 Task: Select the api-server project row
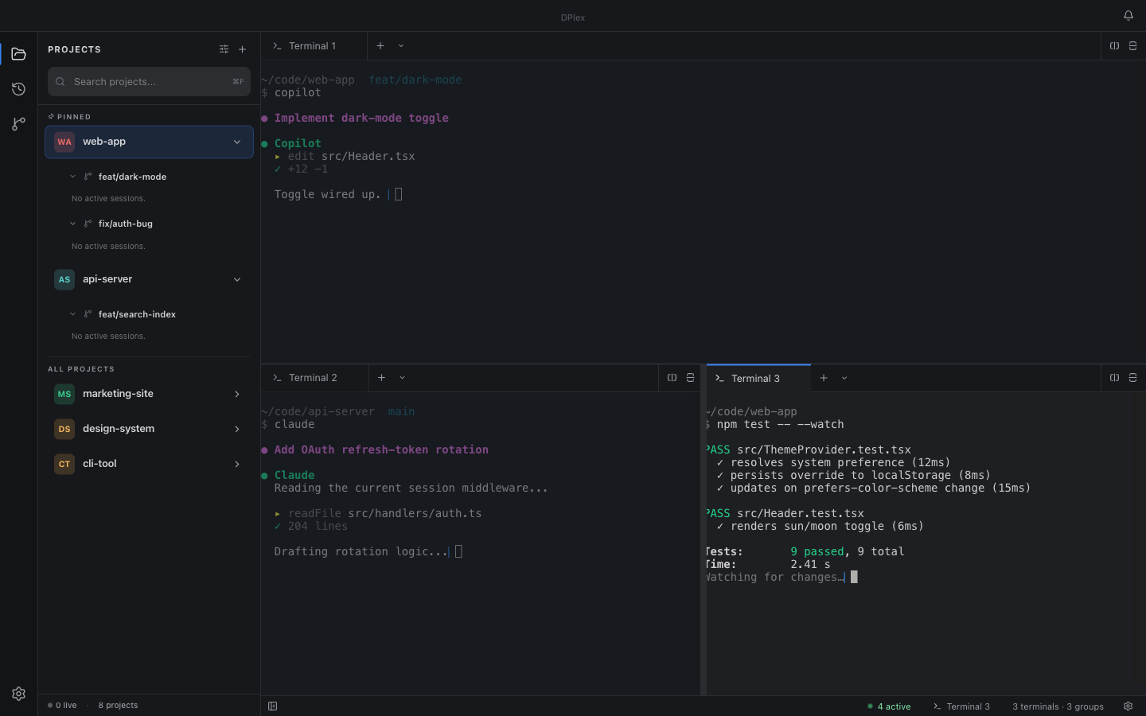click(x=149, y=279)
